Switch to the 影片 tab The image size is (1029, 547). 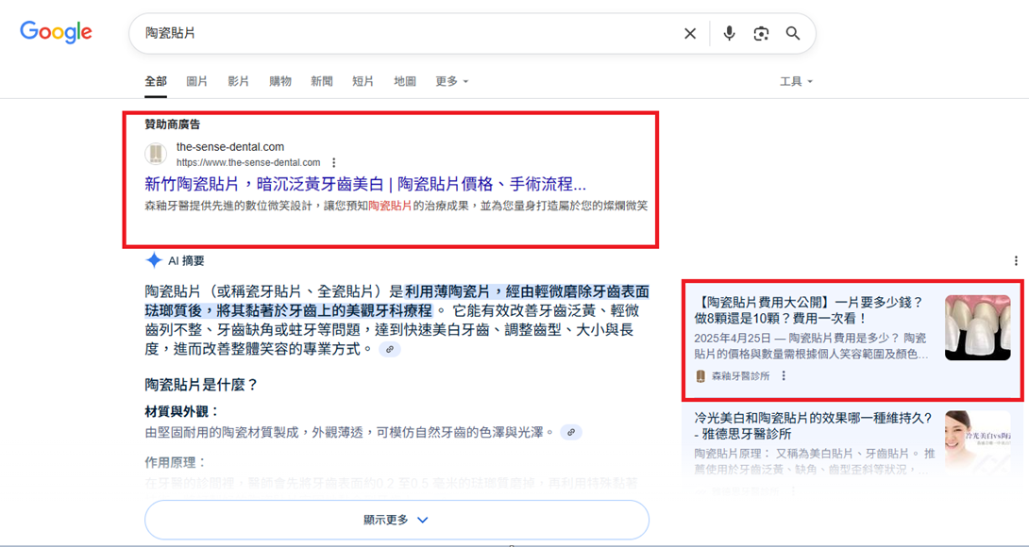click(238, 81)
